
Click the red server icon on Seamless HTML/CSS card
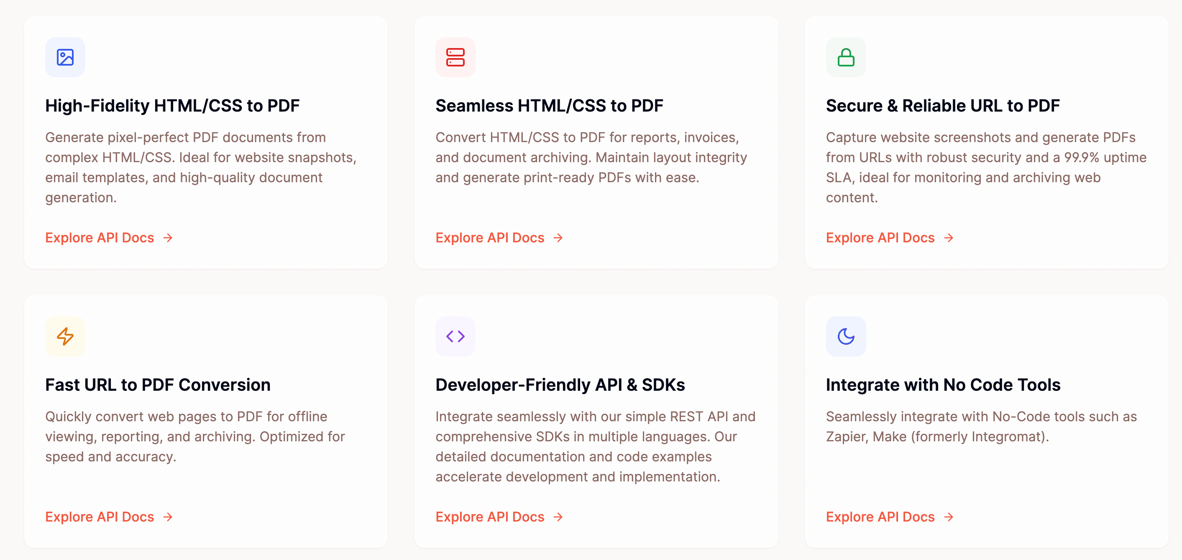pos(455,57)
